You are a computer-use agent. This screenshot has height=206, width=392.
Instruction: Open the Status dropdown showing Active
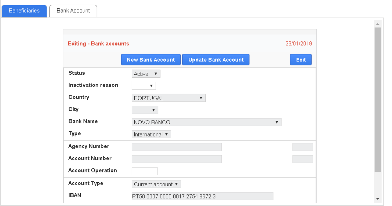pos(146,74)
